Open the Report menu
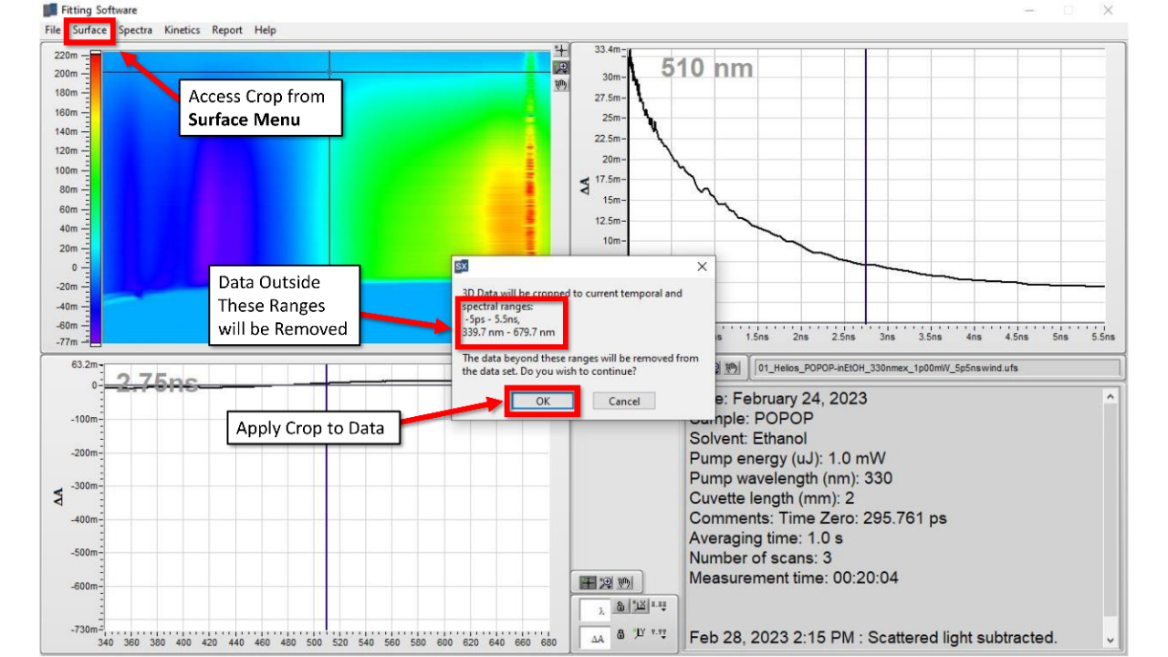 tap(227, 30)
